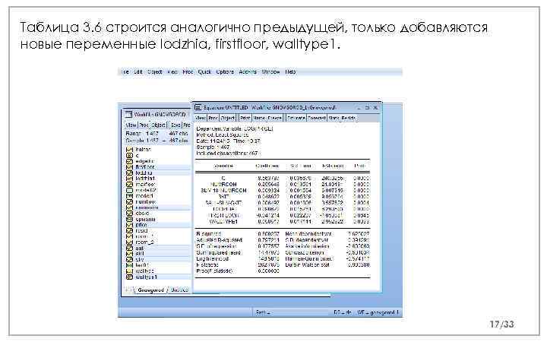Click the coefficient vector c icon
547x342 pixels.
click(129, 156)
